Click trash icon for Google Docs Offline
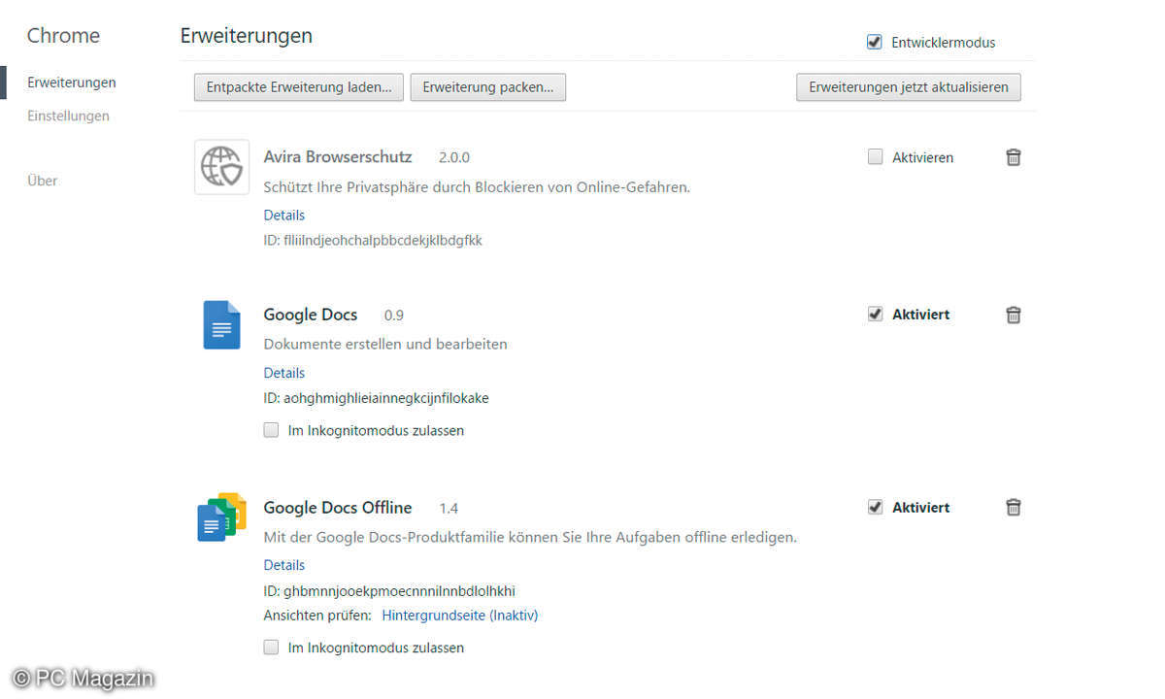This screenshot has height=699, width=1165. (1013, 507)
